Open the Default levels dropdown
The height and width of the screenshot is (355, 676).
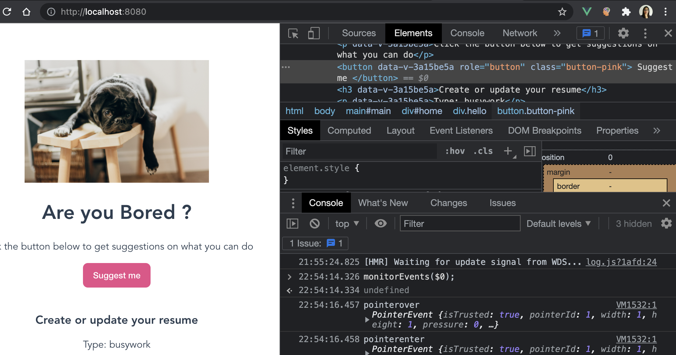[558, 223]
